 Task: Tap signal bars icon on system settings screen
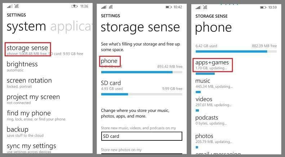[x=9, y=6]
